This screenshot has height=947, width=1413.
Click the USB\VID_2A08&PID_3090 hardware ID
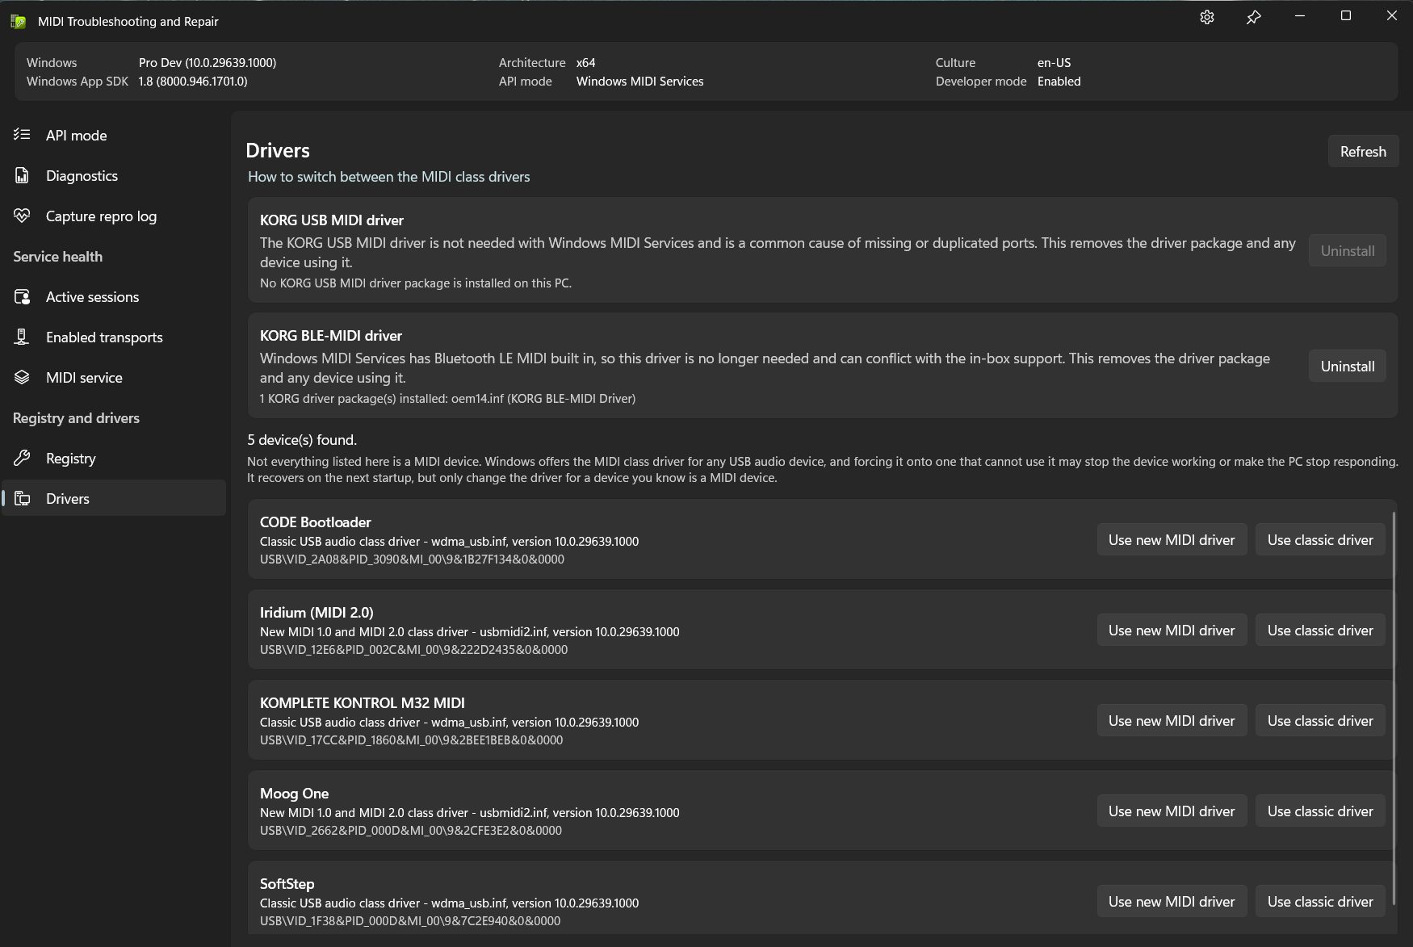pos(412,559)
